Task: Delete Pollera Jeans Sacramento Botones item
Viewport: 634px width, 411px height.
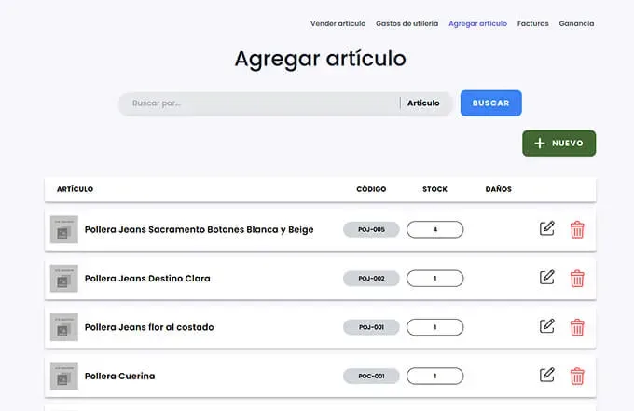Action: [x=577, y=229]
